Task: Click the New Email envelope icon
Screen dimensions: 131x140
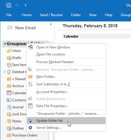Action: click(x=10, y=27)
